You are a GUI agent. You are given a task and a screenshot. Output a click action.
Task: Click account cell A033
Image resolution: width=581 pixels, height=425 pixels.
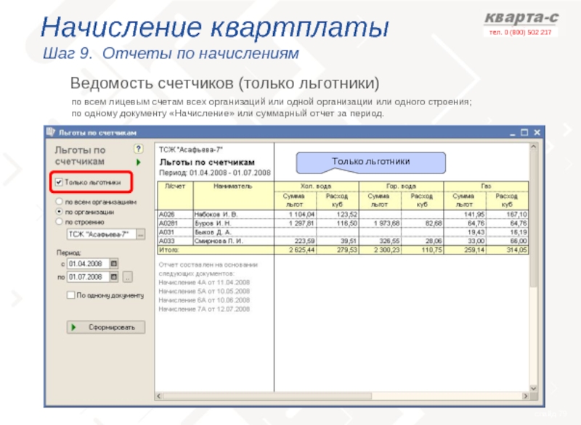(x=175, y=241)
